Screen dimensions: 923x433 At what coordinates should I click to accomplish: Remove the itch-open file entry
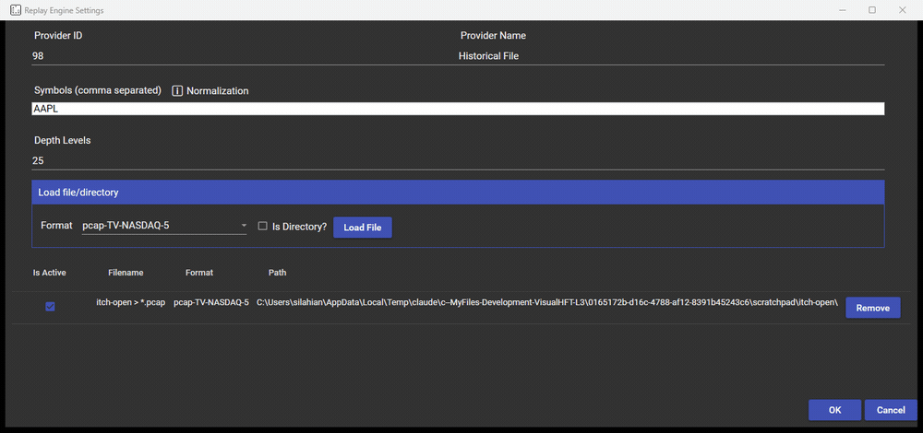873,308
